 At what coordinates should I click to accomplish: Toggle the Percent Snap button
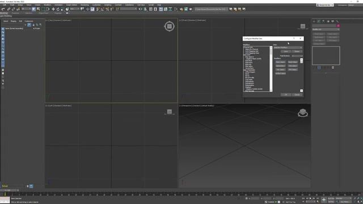107,9
